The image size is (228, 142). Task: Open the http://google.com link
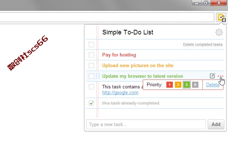point(120,92)
